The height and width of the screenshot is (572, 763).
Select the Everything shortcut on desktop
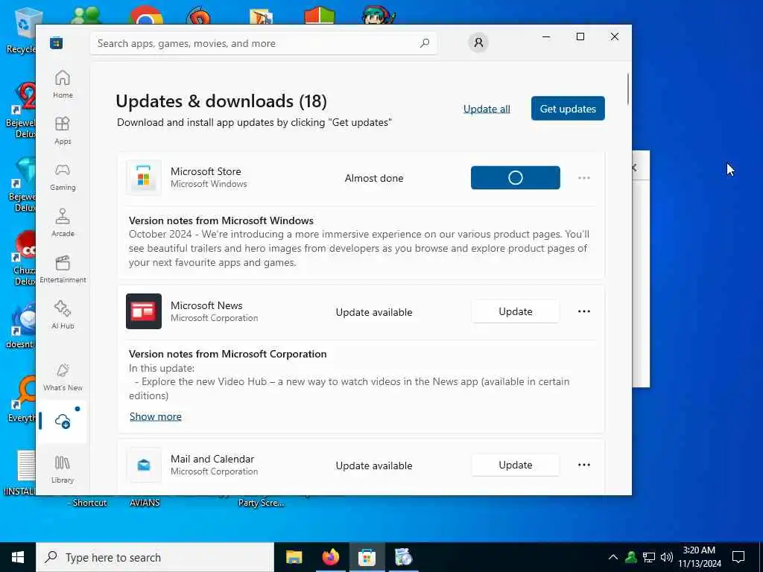pos(20,400)
